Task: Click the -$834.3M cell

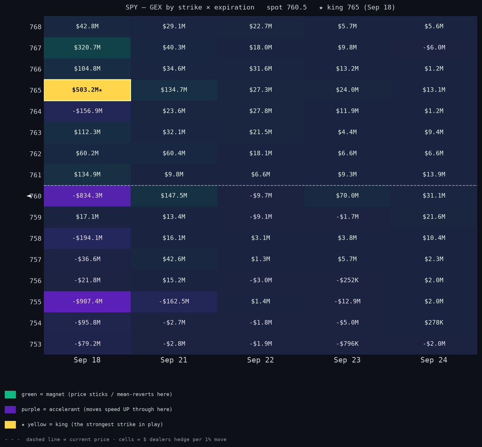Action: click(87, 196)
